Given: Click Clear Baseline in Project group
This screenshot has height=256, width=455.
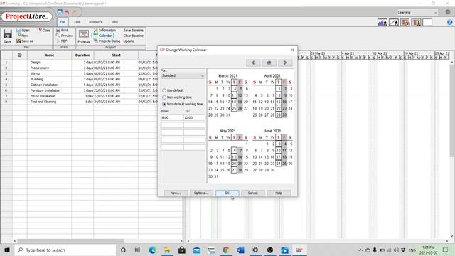Looking at the screenshot, I should (133, 36).
